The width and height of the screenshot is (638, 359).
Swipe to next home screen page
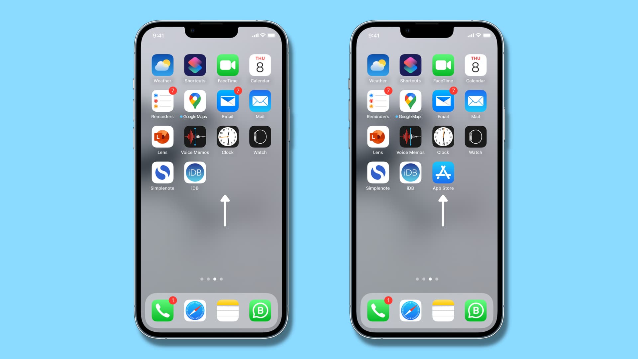(222, 279)
